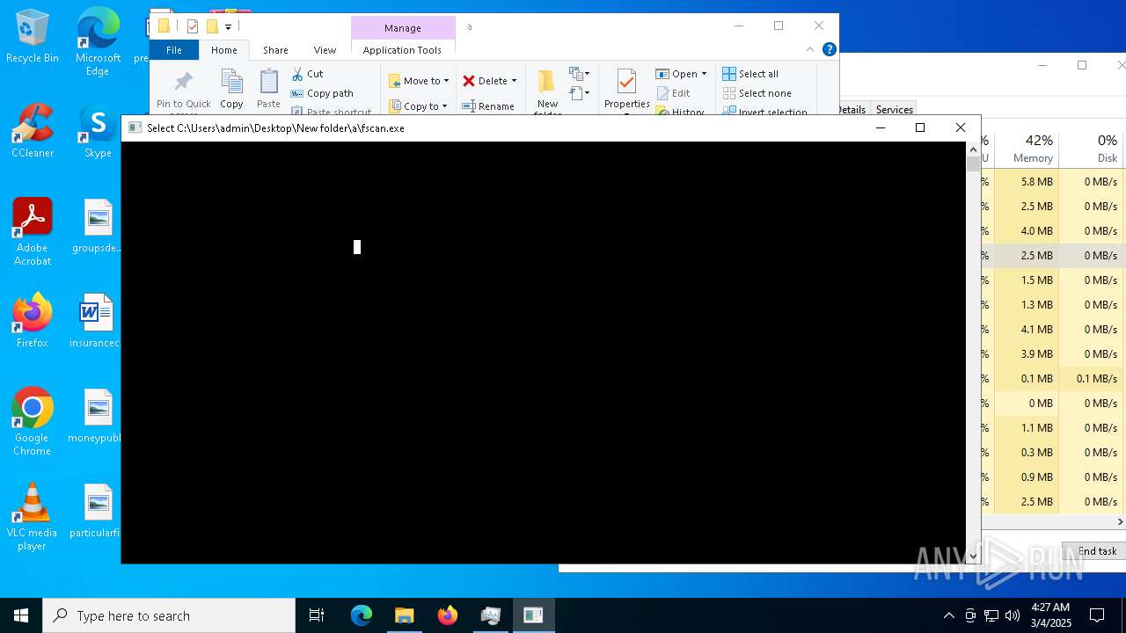The width and height of the screenshot is (1126, 633).
Task: Click the console vertical scrollbar up arrow
Action: pyautogui.click(x=973, y=149)
